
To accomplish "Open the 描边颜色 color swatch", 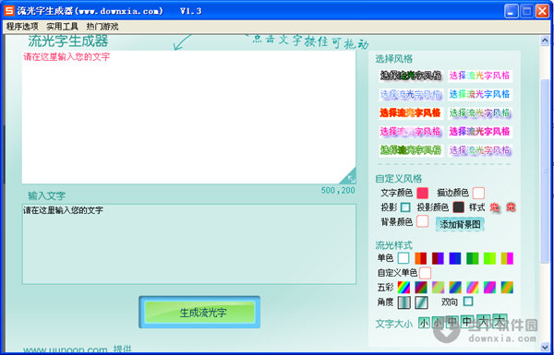I will [478, 193].
